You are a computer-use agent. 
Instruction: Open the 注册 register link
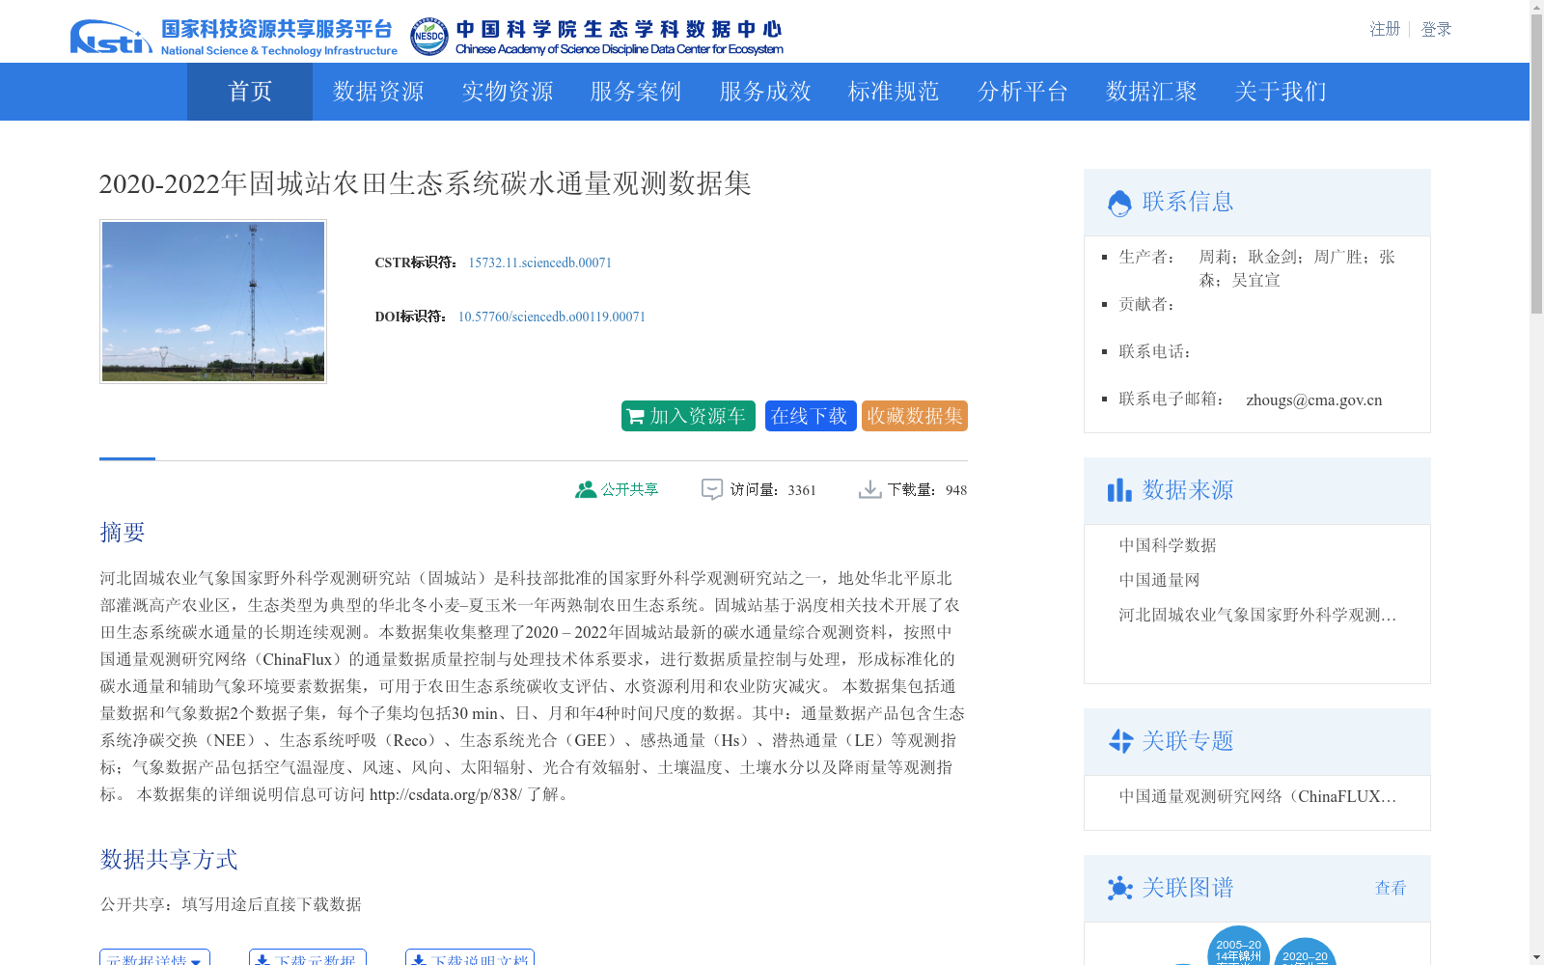(x=1385, y=29)
